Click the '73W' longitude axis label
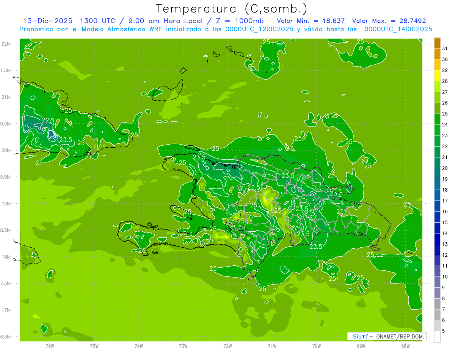The image size is (455, 351). pos(183,346)
